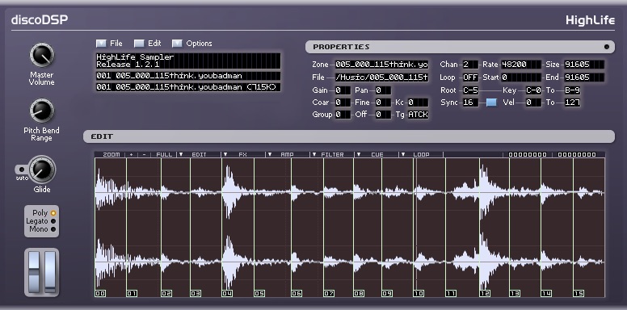
Task: Click the loop End value field
Action: [584, 77]
